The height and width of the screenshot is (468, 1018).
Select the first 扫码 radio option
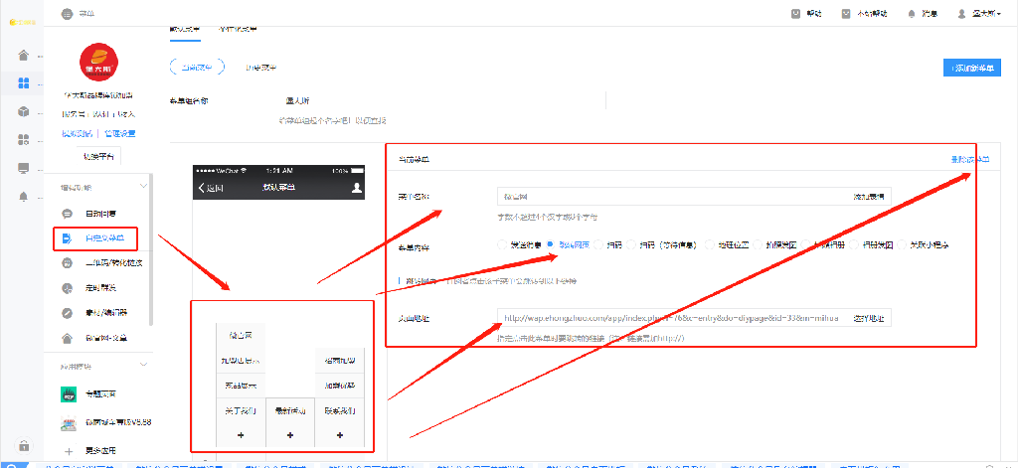click(598, 244)
